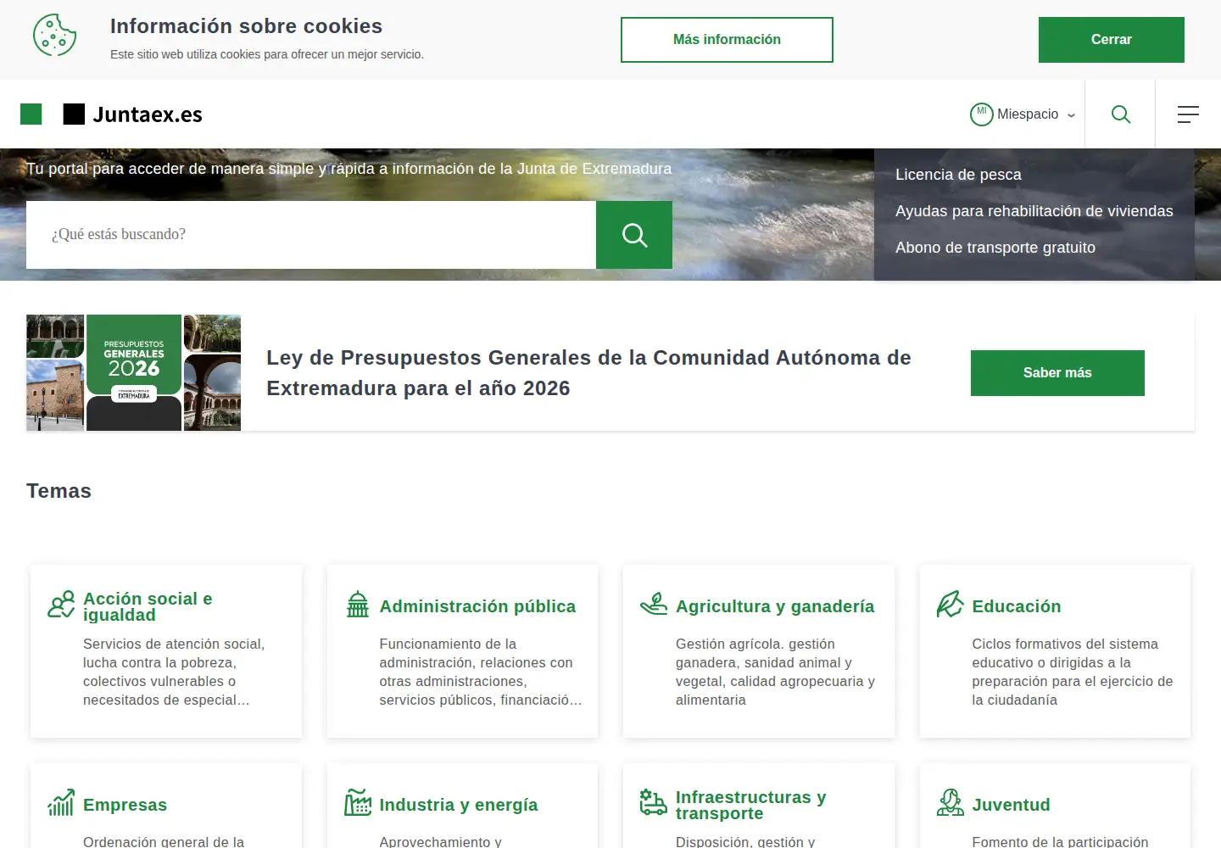Image resolution: width=1221 pixels, height=848 pixels.
Task: Open the Empresas topic title
Action: pyautogui.click(x=125, y=805)
